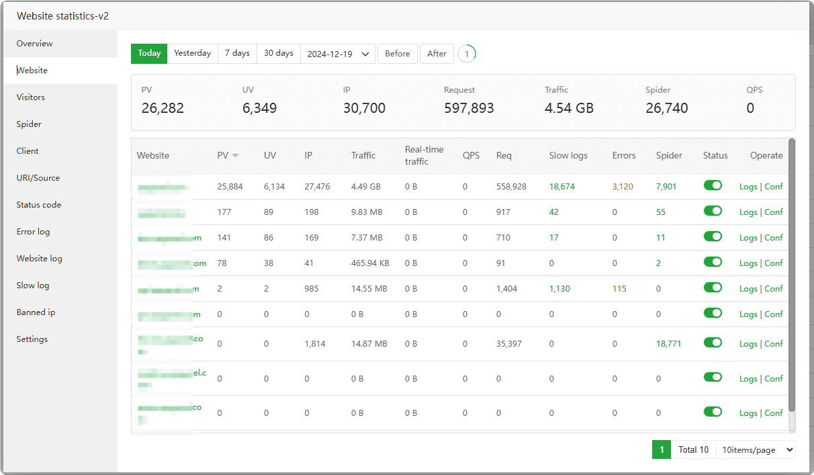Open Conf for the 141 PV row
Screen dimensions: 814x475
click(774, 238)
